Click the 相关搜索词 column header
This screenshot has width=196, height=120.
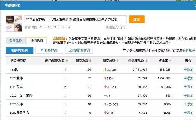coord(18,61)
